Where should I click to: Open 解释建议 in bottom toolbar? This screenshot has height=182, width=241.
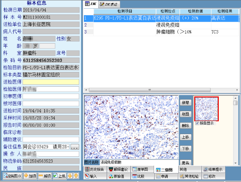point(119,170)
